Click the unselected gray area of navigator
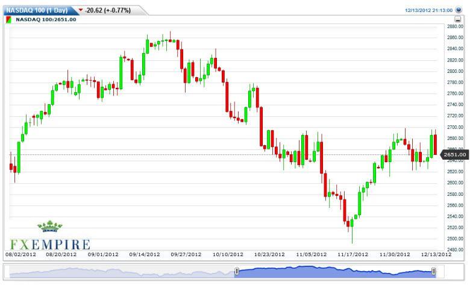470x285 pixels. (x=121, y=272)
